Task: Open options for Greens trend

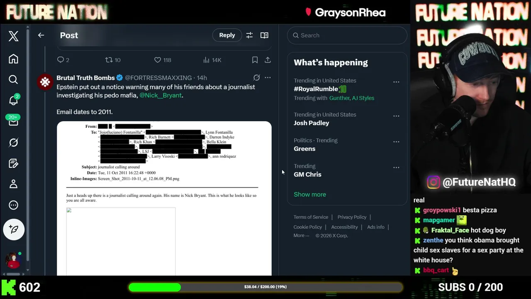Action: click(396, 142)
